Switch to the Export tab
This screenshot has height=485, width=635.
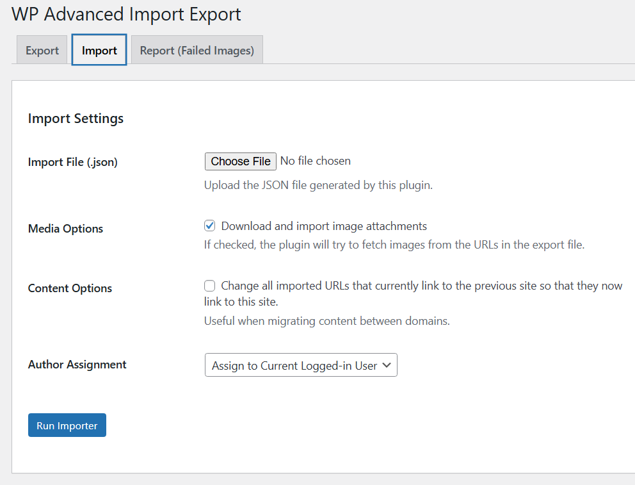(42, 51)
